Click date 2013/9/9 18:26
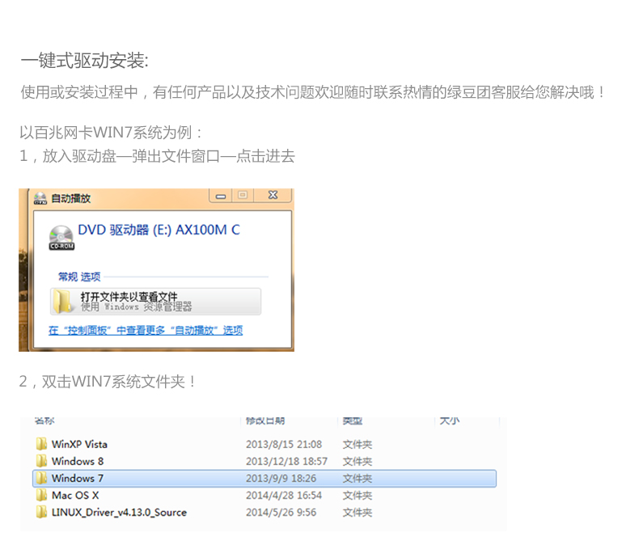The width and height of the screenshot is (639, 541). 281,479
